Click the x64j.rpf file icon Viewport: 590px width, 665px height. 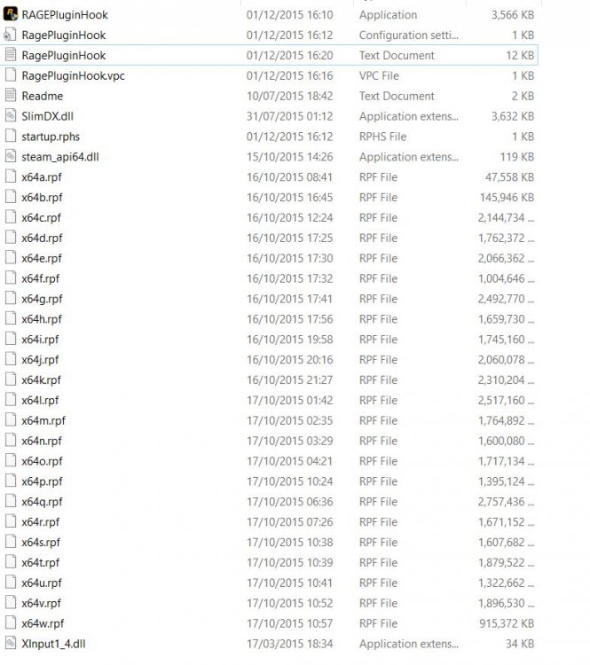click(10, 360)
